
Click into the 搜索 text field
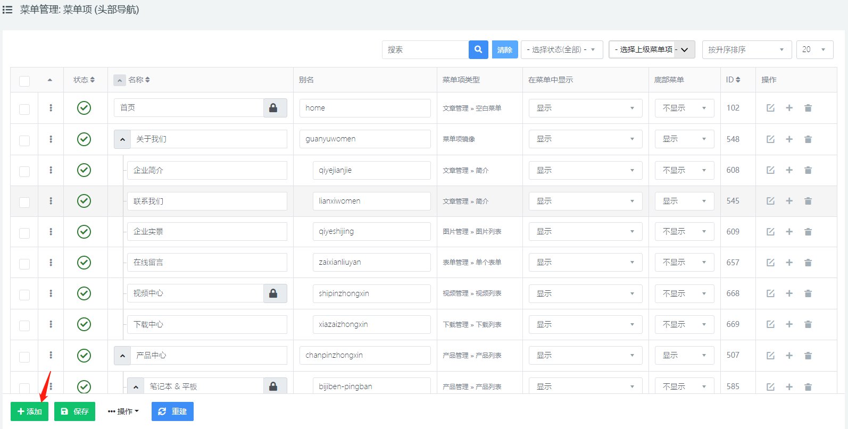(x=425, y=49)
